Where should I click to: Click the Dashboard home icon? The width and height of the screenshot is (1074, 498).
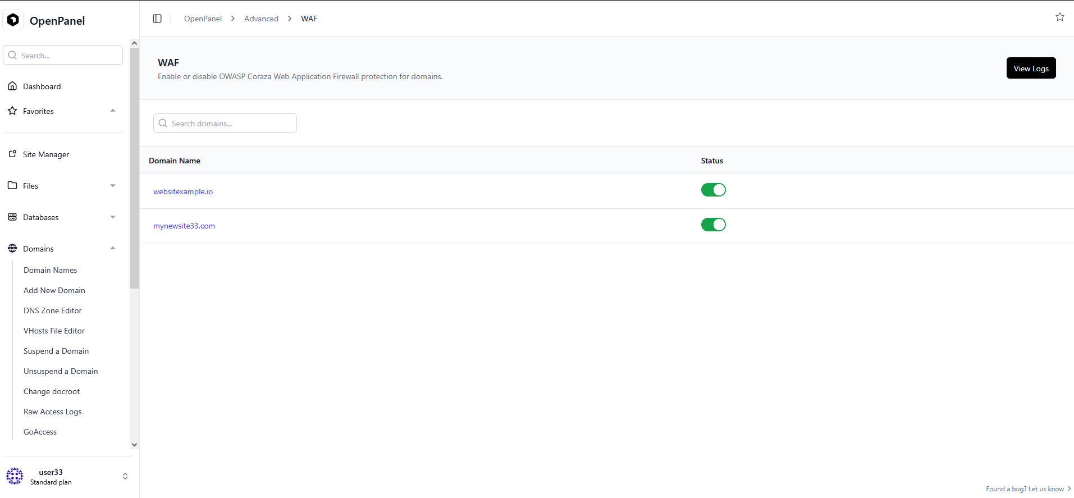tap(12, 86)
